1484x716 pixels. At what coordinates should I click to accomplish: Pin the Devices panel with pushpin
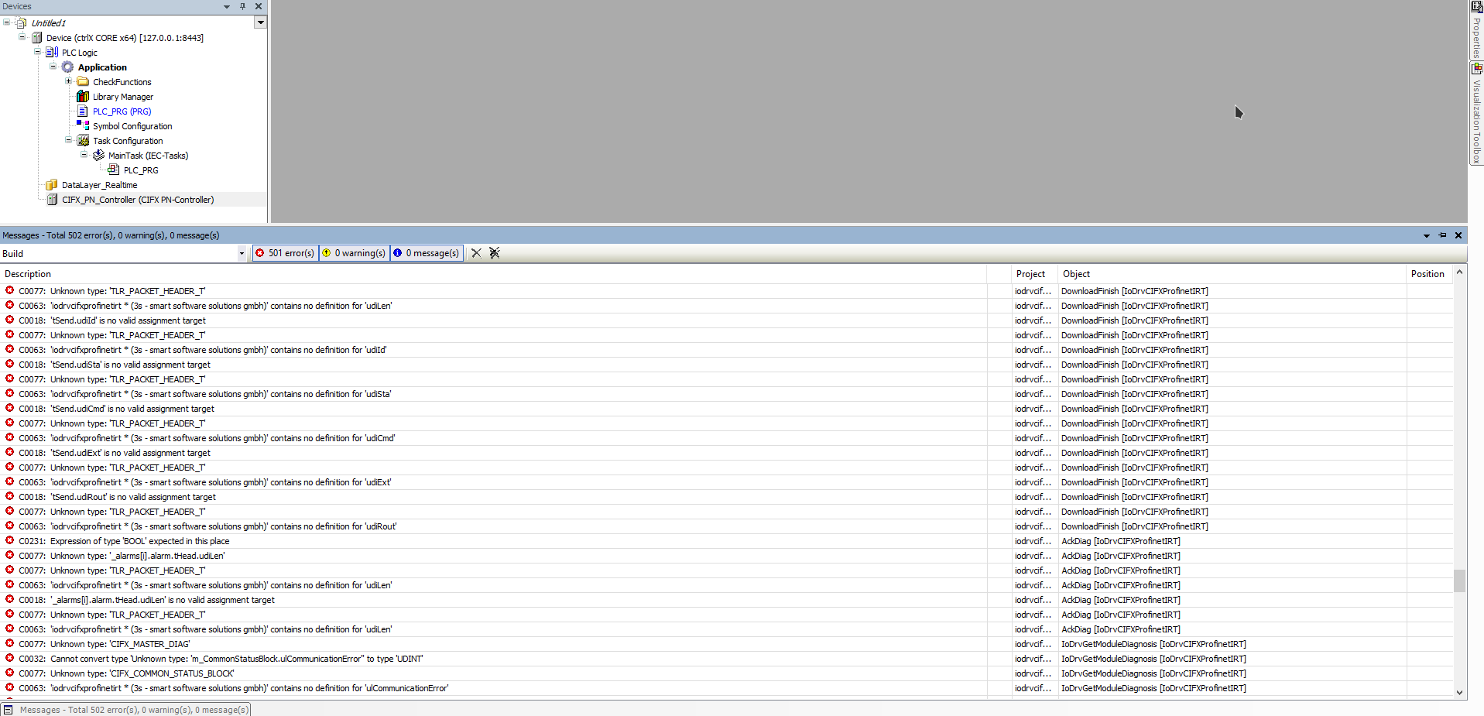(242, 6)
